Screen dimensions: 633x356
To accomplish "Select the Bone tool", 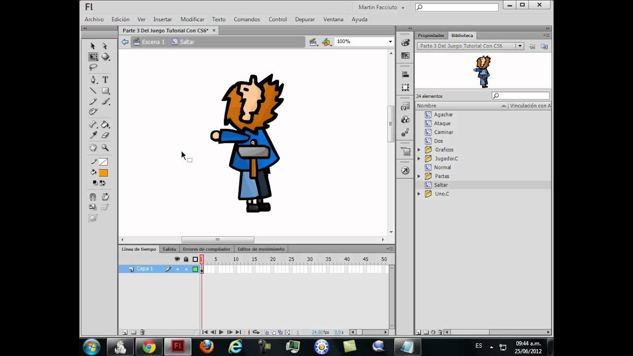I will (x=93, y=124).
